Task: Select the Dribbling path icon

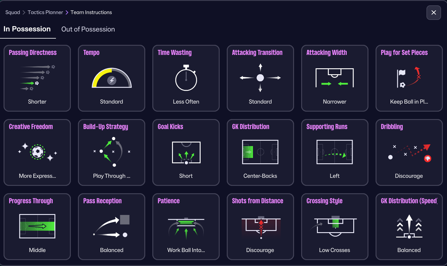Action: point(409,152)
